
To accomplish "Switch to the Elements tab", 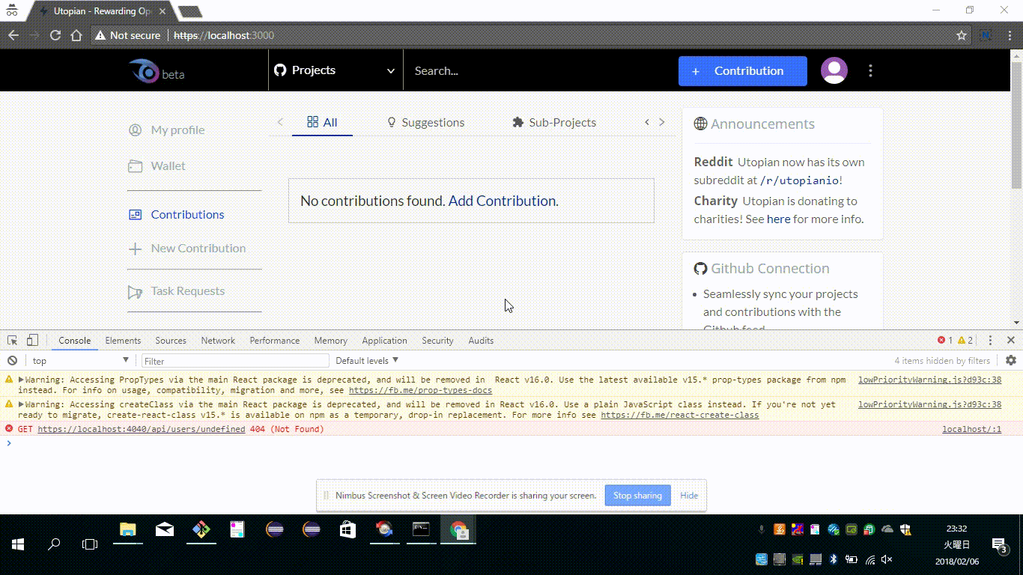I will (x=123, y=341).
